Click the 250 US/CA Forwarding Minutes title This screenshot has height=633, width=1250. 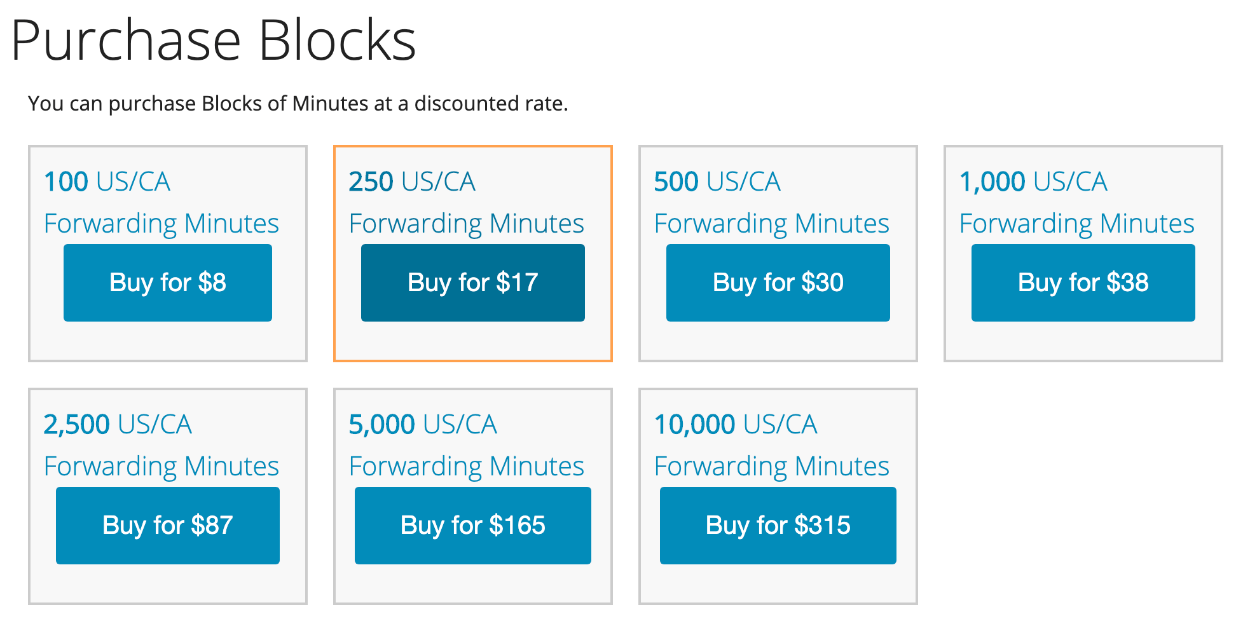(466, 202)
